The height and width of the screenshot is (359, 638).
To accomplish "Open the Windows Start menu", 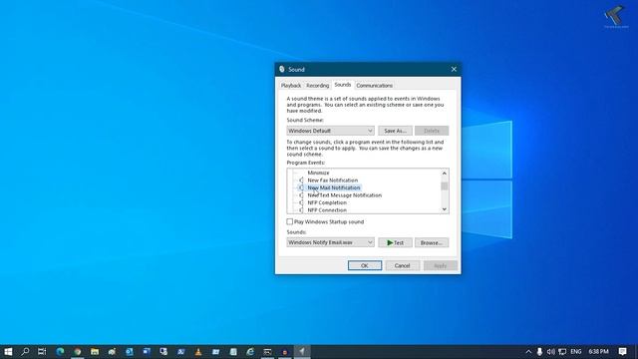I will tap(8, 352).
